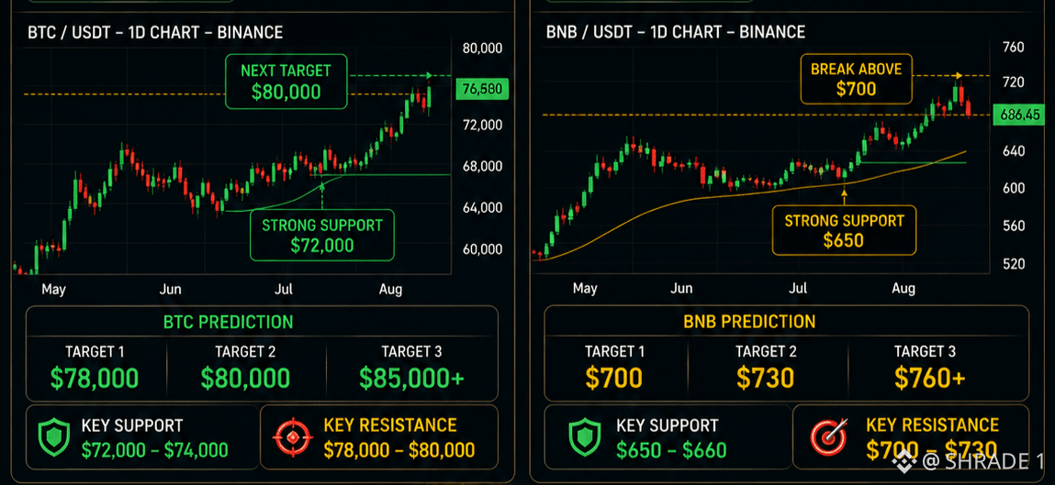The height and width of the screenshot is (485, 1055).
Task: Select the 72,000 axis label on BTC chart
Action: click(x=483, y=125)
